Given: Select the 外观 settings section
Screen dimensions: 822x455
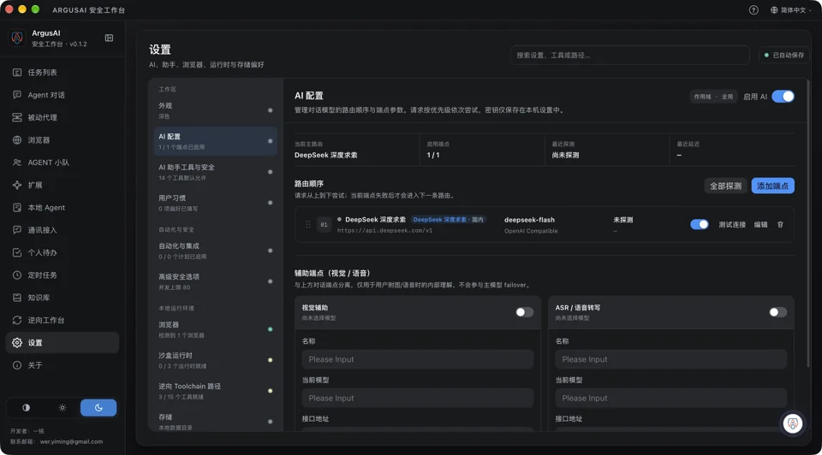Looking at the screenshot, I should (x=216, y=110).
